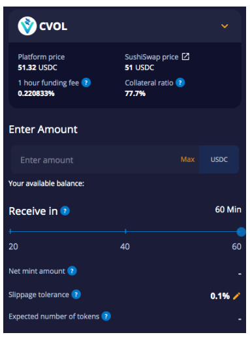Click the SushiSwap price label
250x337 pixels.
click(151, 57)
